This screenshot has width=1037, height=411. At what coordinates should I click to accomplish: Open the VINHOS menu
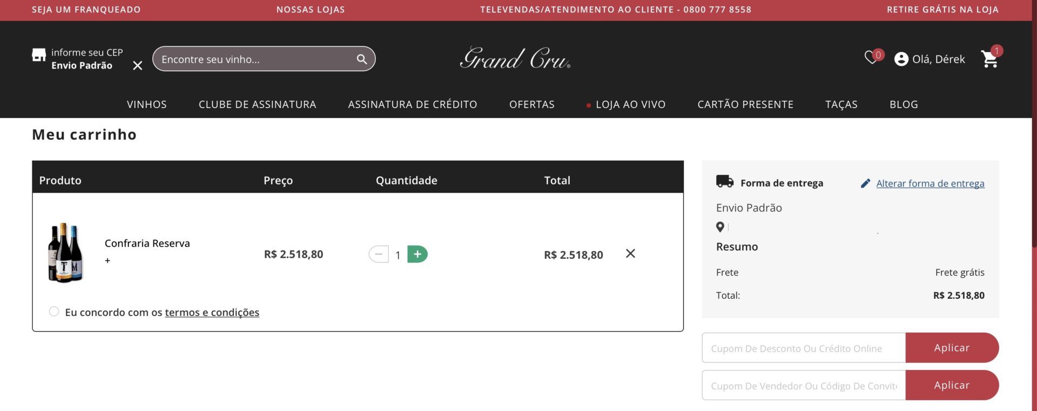point(147,104)
